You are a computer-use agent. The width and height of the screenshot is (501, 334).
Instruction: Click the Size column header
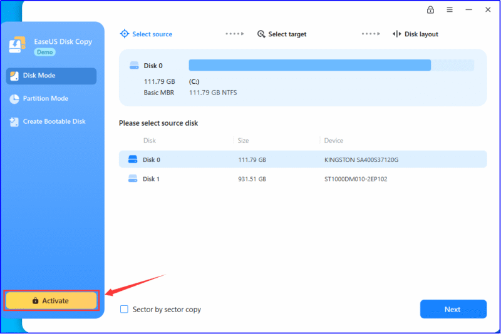click(243, 141)
